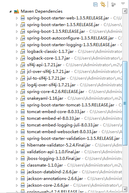The image size is (129, 193).
Task: Select tomcat-embed-websocket-8.0.33.jar entry
Action: coord(62,132)
